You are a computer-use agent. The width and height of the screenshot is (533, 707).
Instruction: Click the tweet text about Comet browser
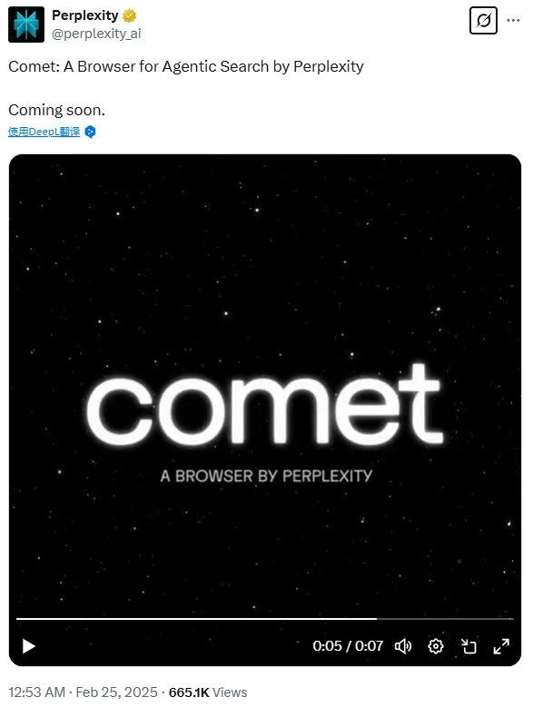tap(186, 66)
